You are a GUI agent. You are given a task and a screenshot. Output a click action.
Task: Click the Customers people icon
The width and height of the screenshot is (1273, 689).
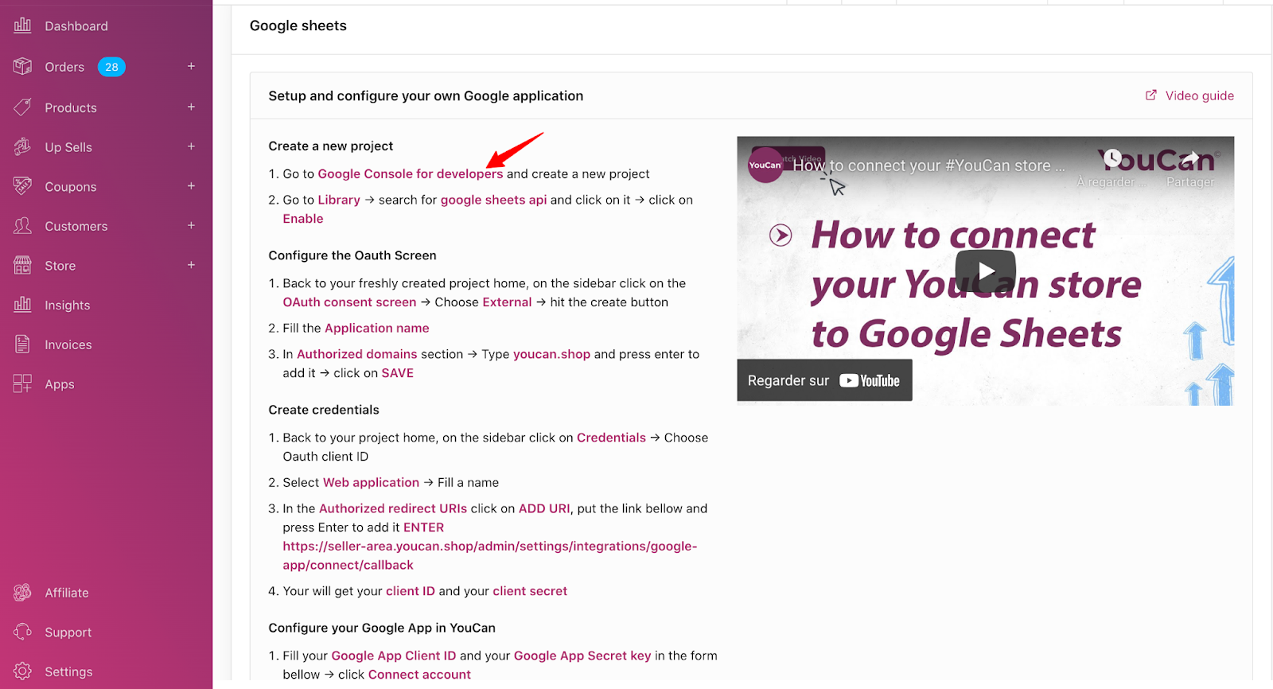coord(22,226)
